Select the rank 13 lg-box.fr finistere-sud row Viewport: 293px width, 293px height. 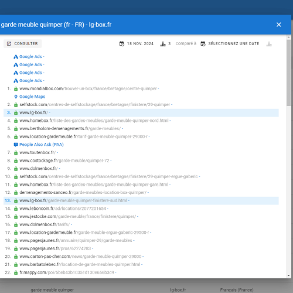[141, 200]
